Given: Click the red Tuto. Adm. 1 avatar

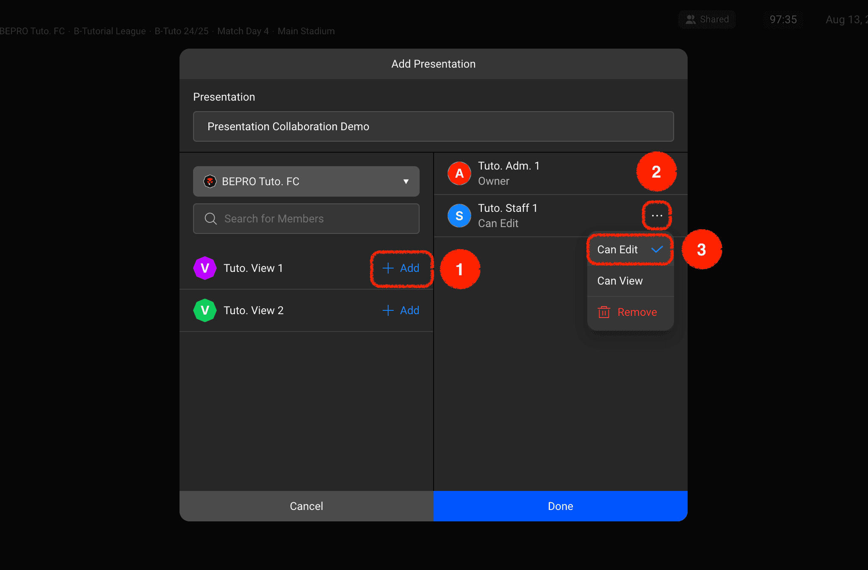Looking at the screenshot, I should tap(459, 173).
